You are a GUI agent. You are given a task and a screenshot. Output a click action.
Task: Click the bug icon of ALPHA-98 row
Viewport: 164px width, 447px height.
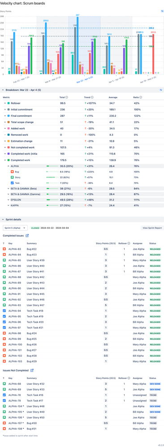click(x=4, y=333)
